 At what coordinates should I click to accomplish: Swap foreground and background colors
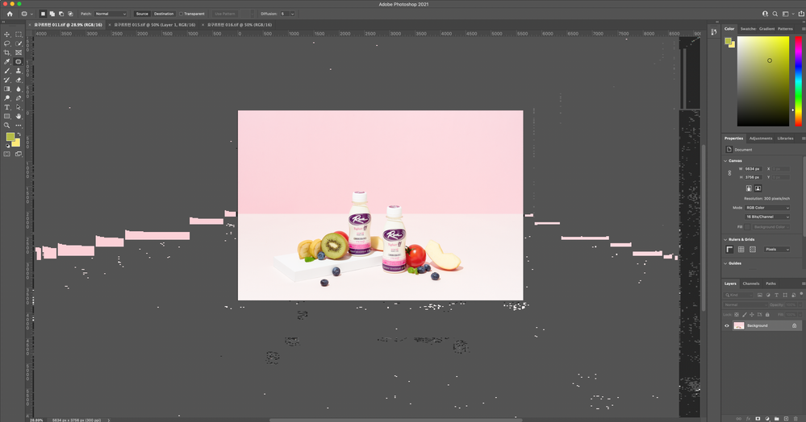19,134
